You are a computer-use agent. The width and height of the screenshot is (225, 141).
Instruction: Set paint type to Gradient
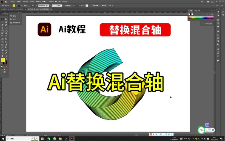tap(4, 66)
